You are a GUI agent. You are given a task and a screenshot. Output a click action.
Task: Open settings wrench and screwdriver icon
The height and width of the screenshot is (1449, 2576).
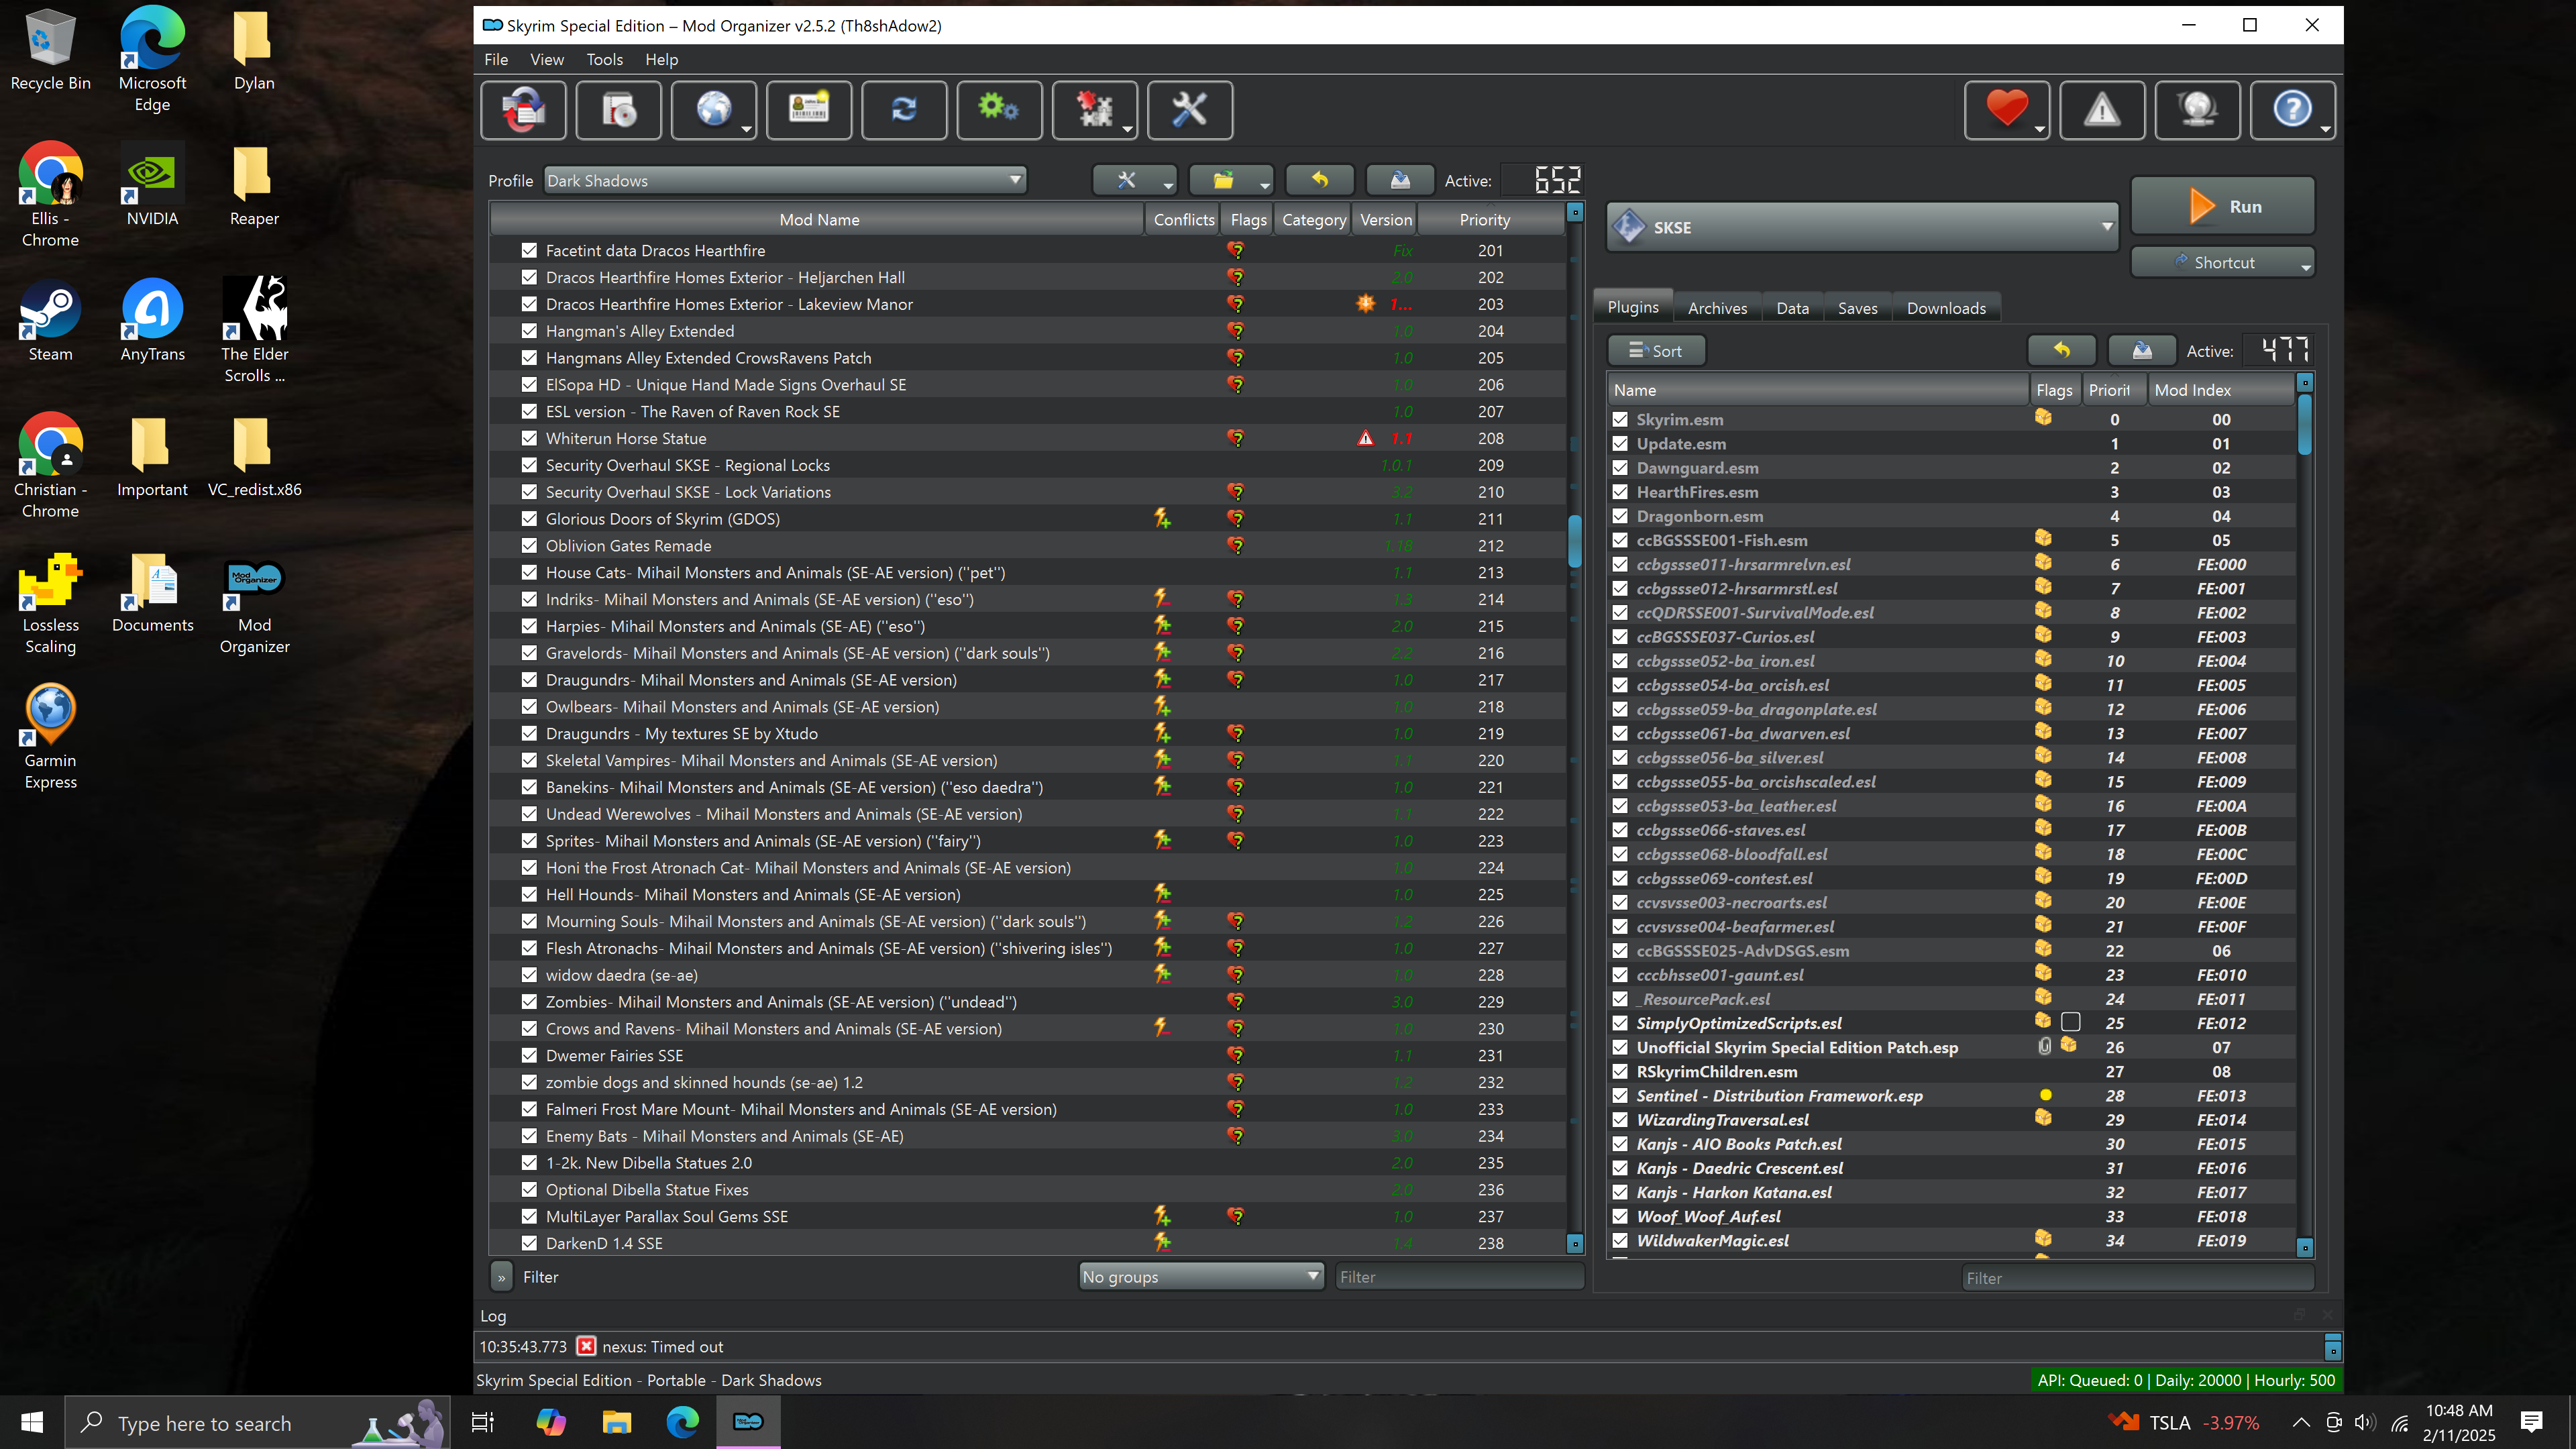pyautogui.click(x=1190, y=110)
